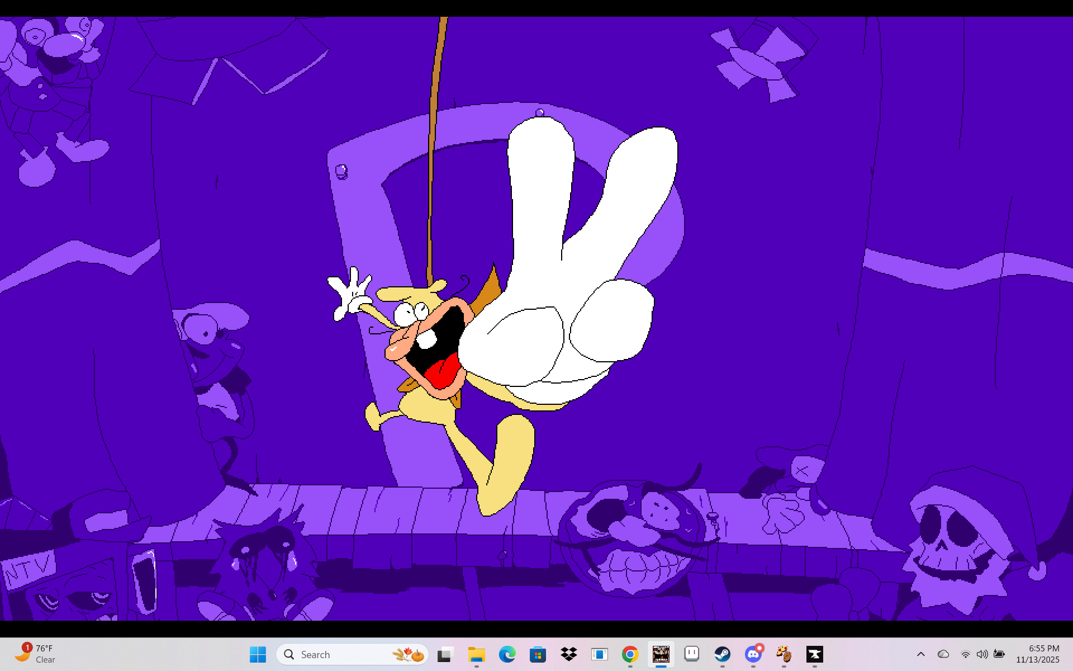
Task: Click the active Pizza Tower game icon
Action: pyautogui.click(x=661, y=654)
